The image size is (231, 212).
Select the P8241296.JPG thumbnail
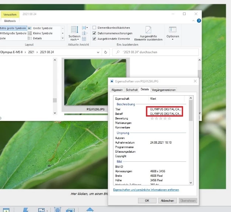tap(95, 82)
